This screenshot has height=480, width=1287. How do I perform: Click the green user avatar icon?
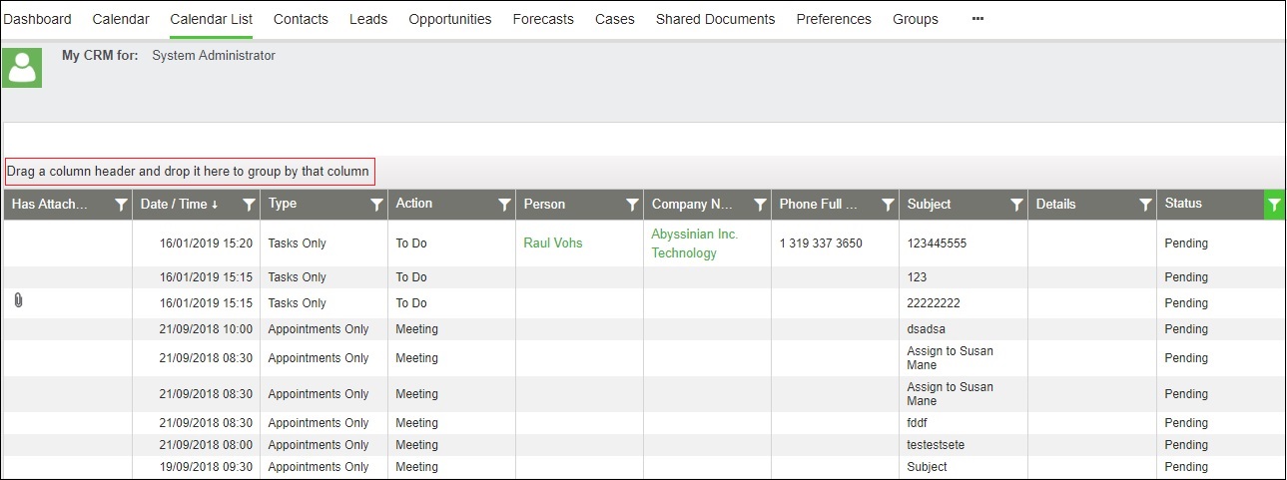pyautogui.click(x=22, y=67)
